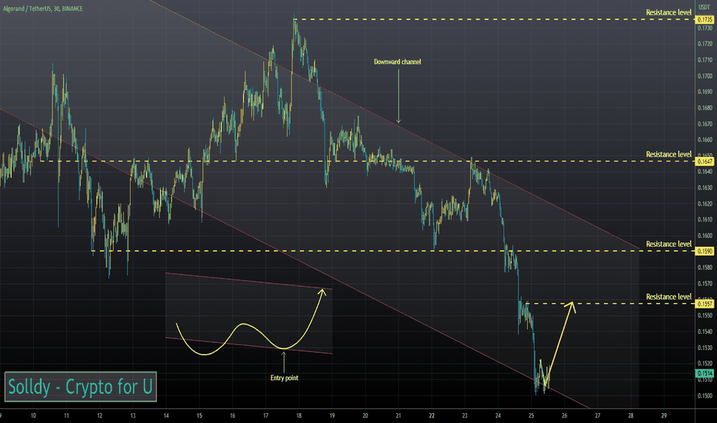
Task: Click the 0.1530 price axis value
Action: tap(705, 348)
